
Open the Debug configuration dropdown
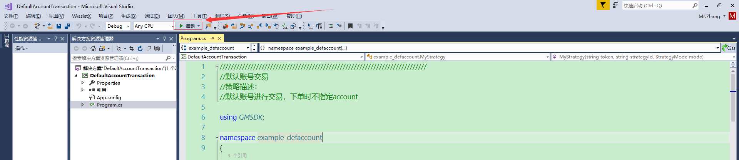pyautogui.click(x=128, y=26)
